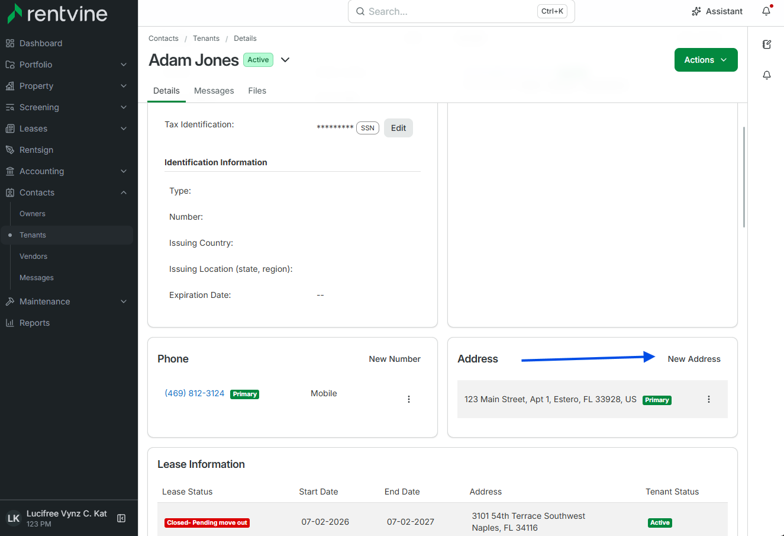Open notifications bell in top bar
This screenshot has width=784, height=536.
click(766, 11)
